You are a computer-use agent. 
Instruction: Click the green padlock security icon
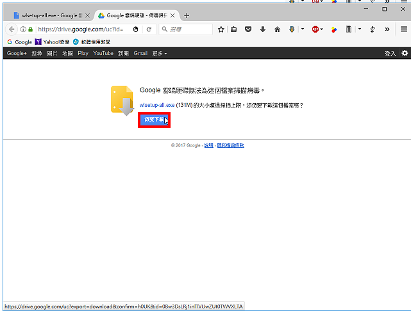tap(30, 29)
